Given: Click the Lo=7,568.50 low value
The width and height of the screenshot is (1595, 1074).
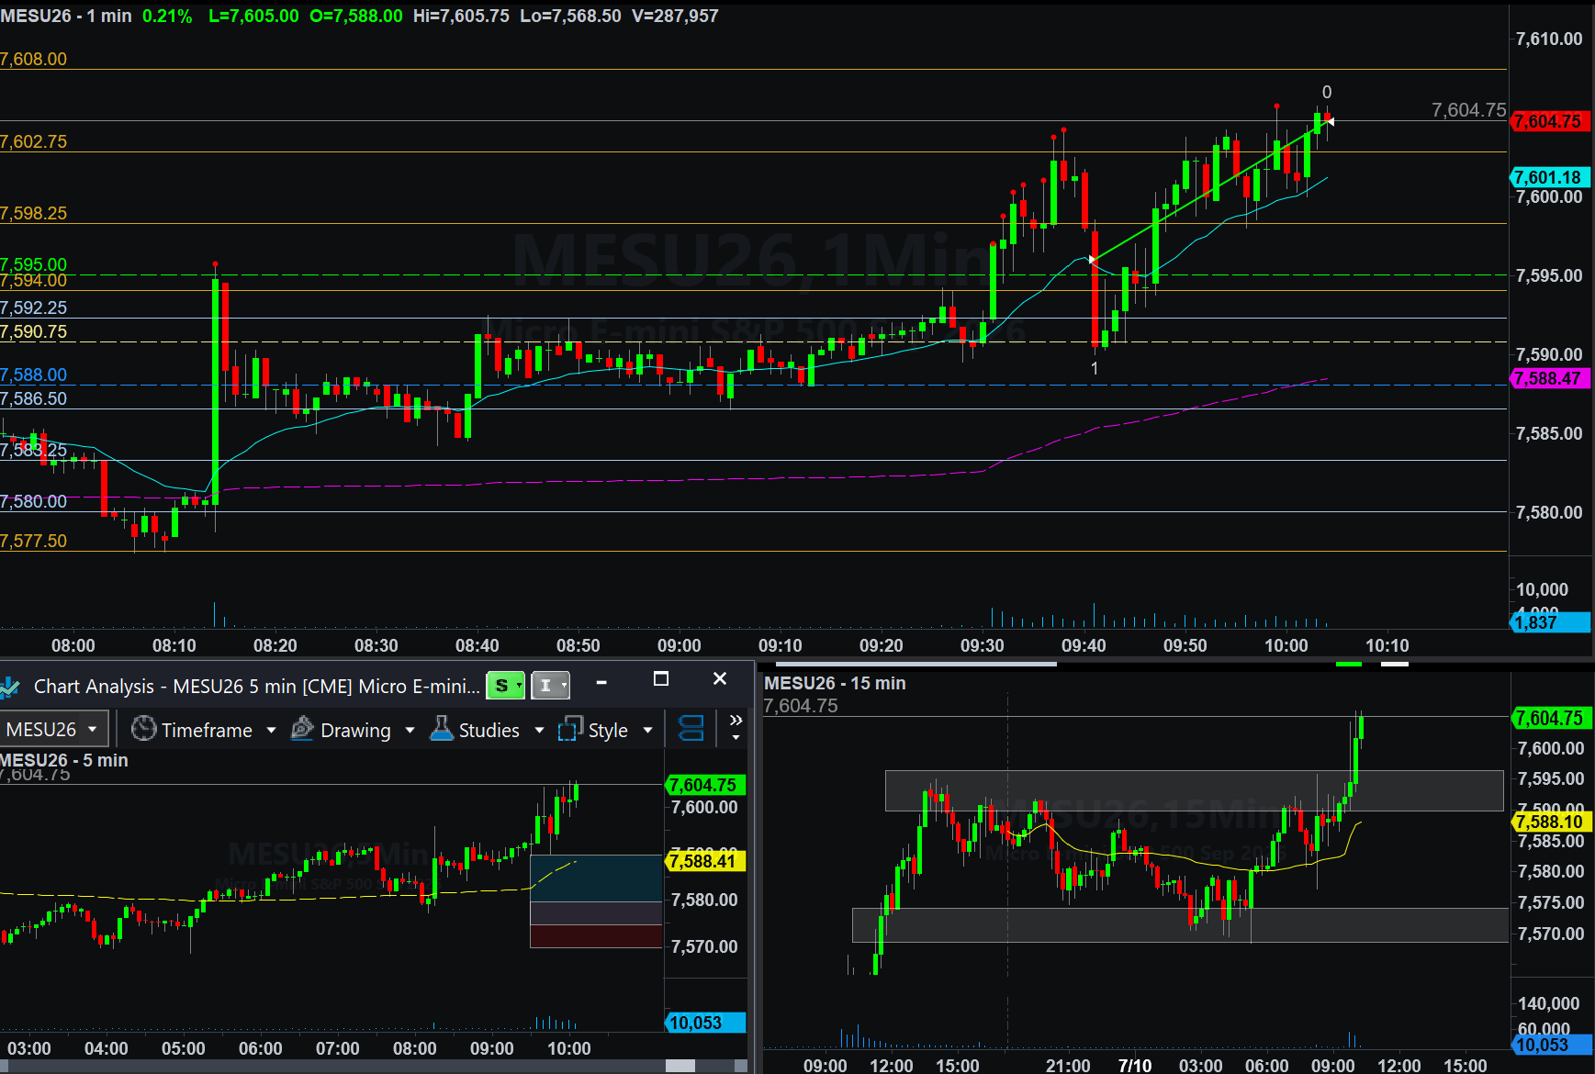Looking at the screenshot, I should pyautogui.click(x=570, y=16).
